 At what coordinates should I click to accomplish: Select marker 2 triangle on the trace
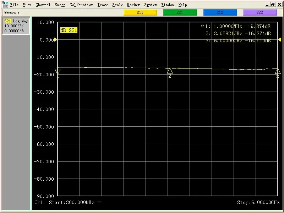click(170, 71)
